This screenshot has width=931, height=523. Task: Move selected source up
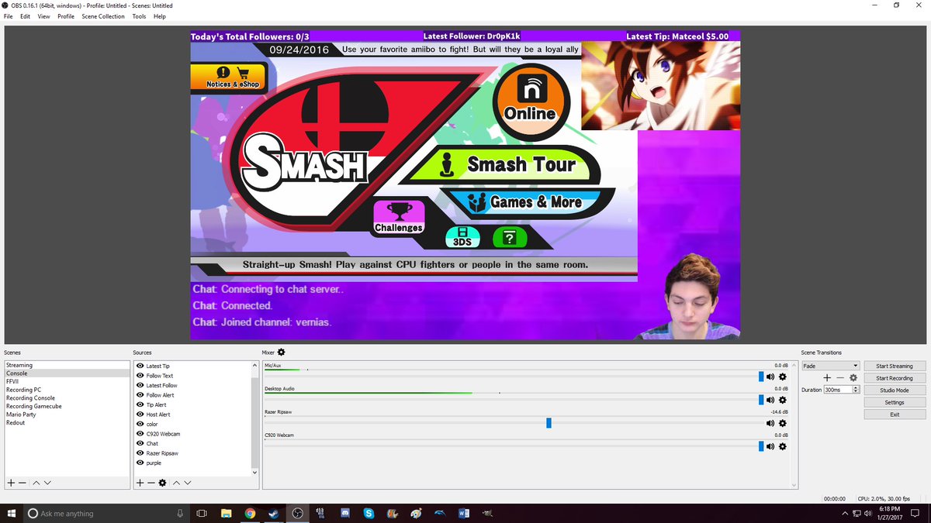pyautogui.click(x=176, y=483)
